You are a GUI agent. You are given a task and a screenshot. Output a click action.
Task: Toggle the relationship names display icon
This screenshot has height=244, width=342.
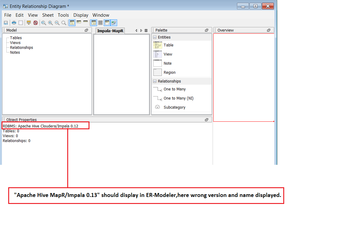[x=114, y=23]
